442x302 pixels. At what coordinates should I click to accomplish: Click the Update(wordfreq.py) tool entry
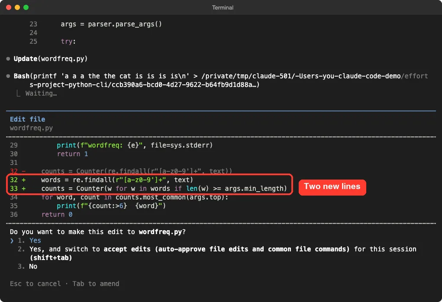coord(51,59)
